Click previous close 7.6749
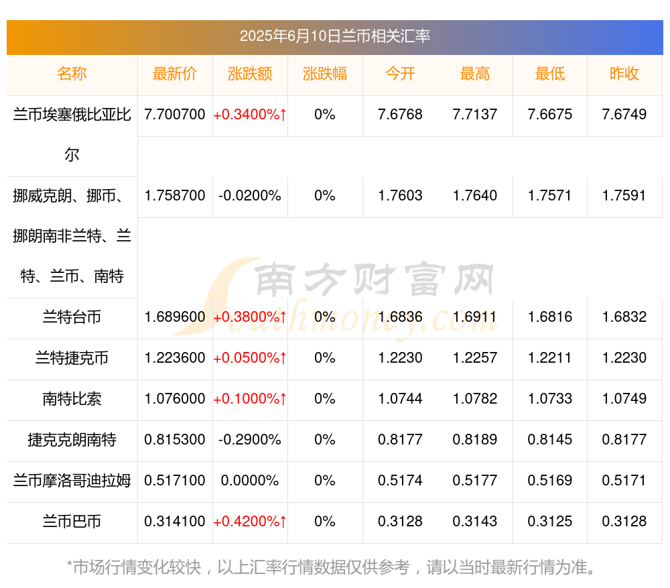Image resolution: width=670 pixels, height=588 pixels. [624, 115]
